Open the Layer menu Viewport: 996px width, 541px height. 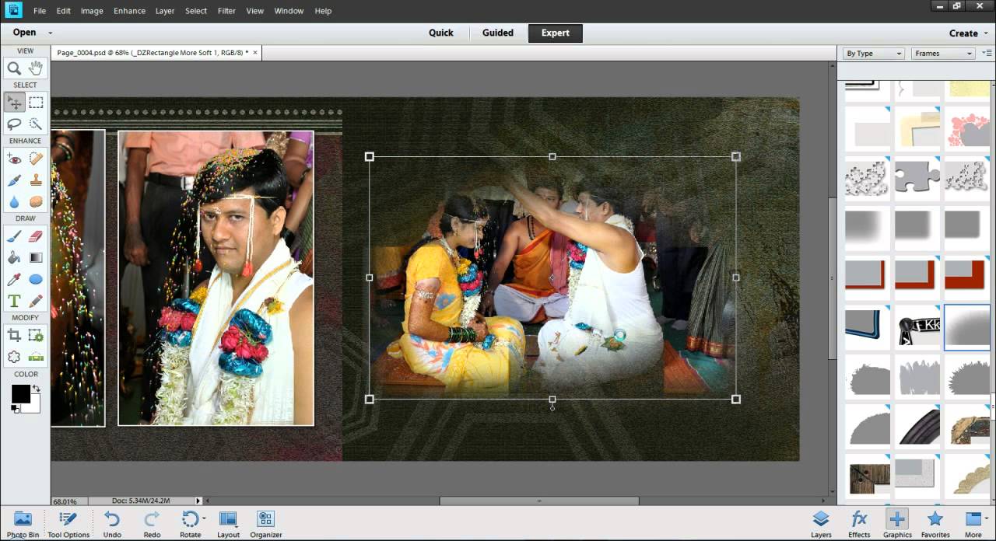165,11
